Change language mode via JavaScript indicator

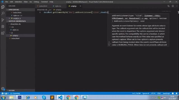[166, 93]
